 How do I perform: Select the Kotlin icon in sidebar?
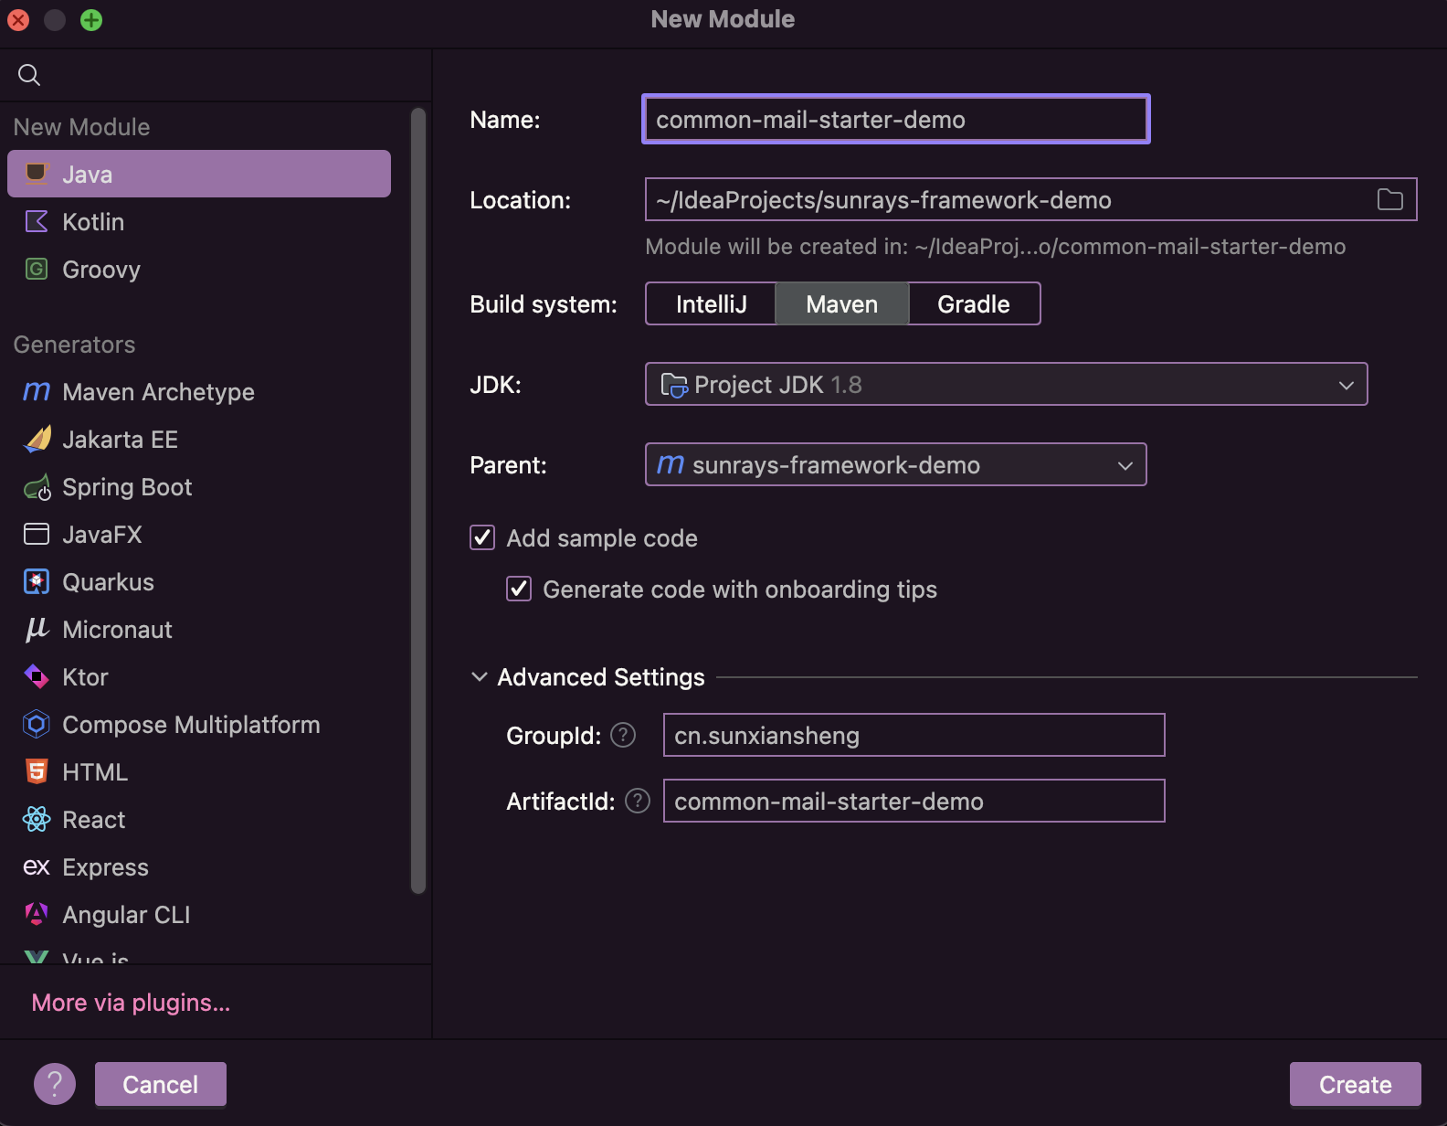coord(37,221)
